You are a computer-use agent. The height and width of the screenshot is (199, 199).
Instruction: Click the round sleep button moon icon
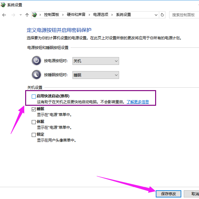click(36, 75)
